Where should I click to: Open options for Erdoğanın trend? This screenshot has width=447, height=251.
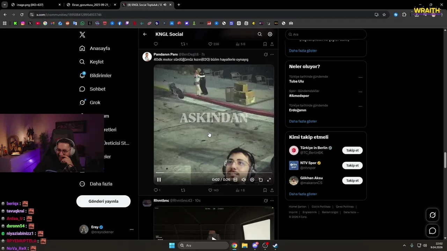pyautogui.click(x=360, y=106)
